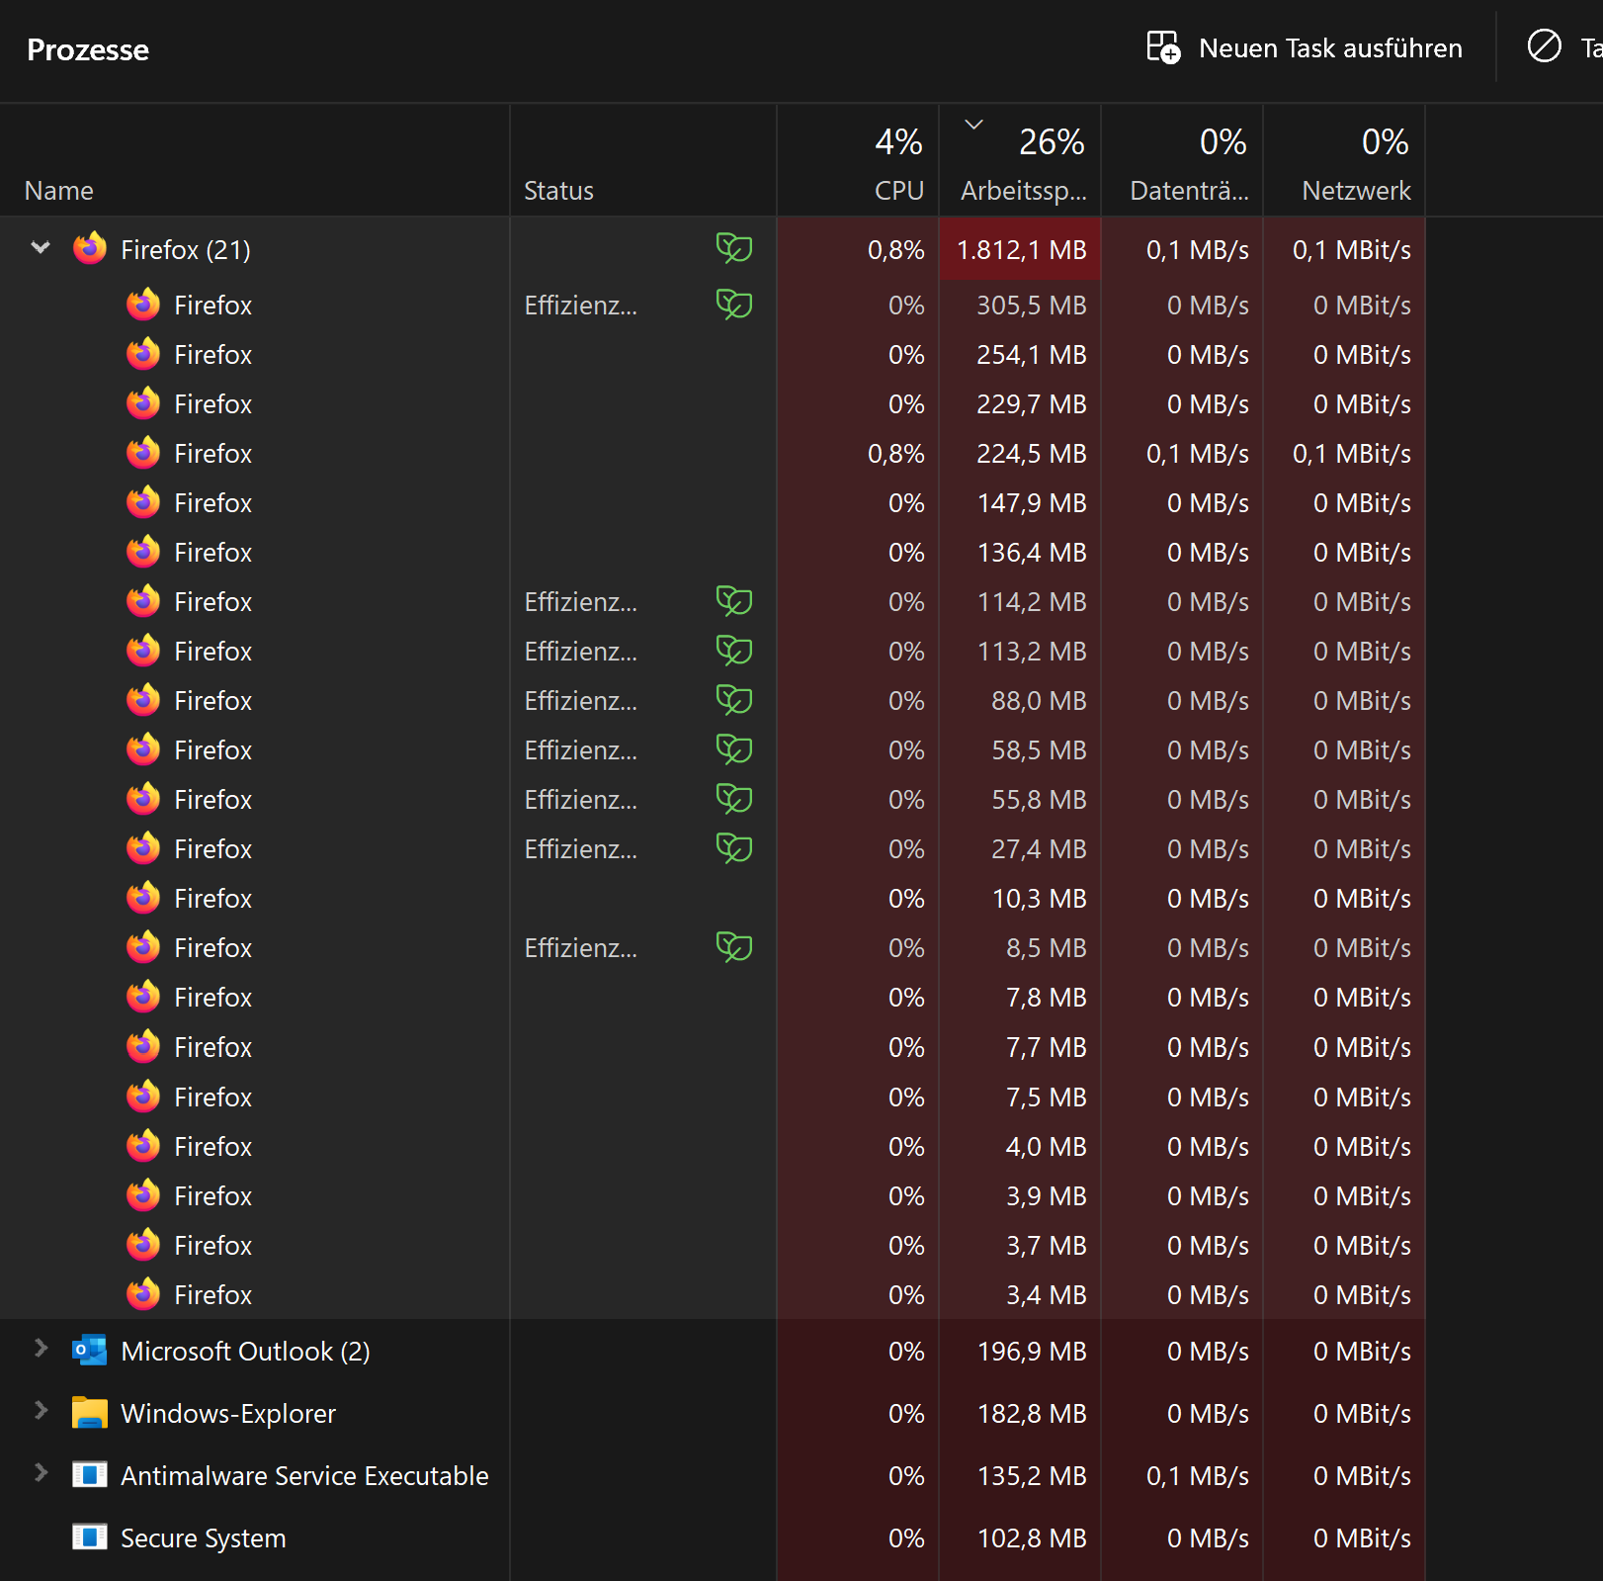Image resolution: width=1603 pixels, height=1581 pixels.
Task: Select the Firefox (21) group row name
Action: tap(186, 250)
